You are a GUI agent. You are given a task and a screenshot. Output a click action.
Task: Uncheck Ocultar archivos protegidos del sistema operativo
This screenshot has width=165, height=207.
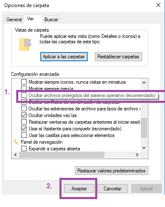24,95
